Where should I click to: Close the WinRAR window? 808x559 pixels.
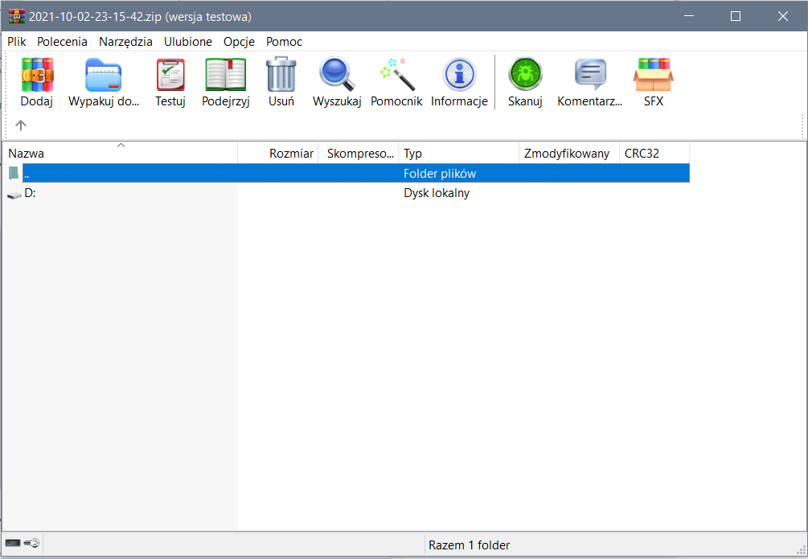tap(783, 16)
